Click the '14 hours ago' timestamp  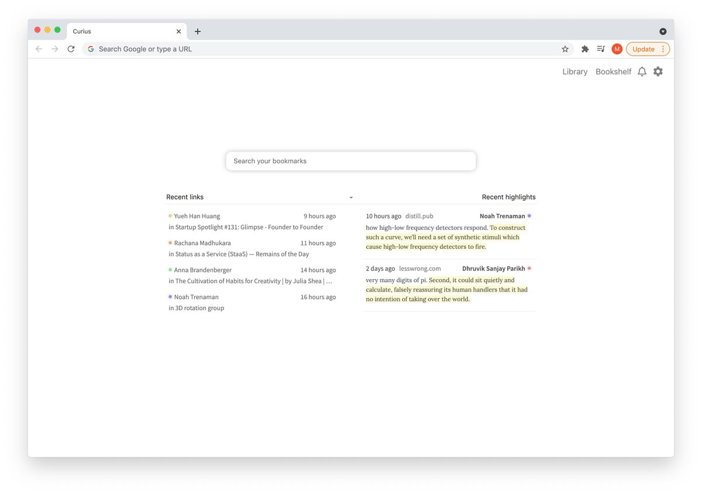(318, 270)
